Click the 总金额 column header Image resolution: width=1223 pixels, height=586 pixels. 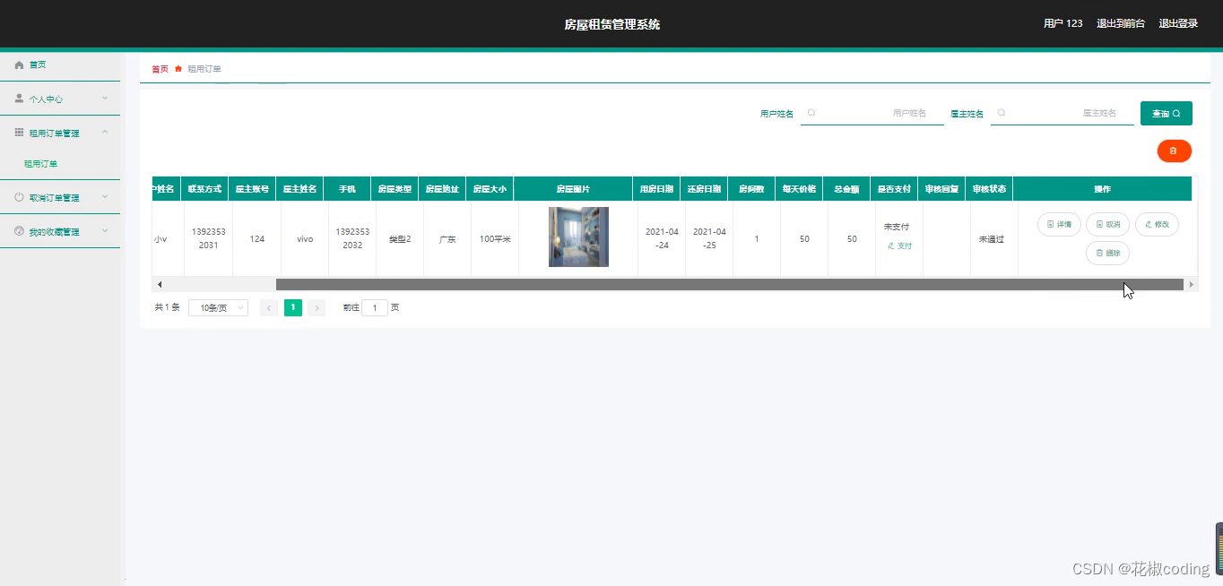coord(846,189)
